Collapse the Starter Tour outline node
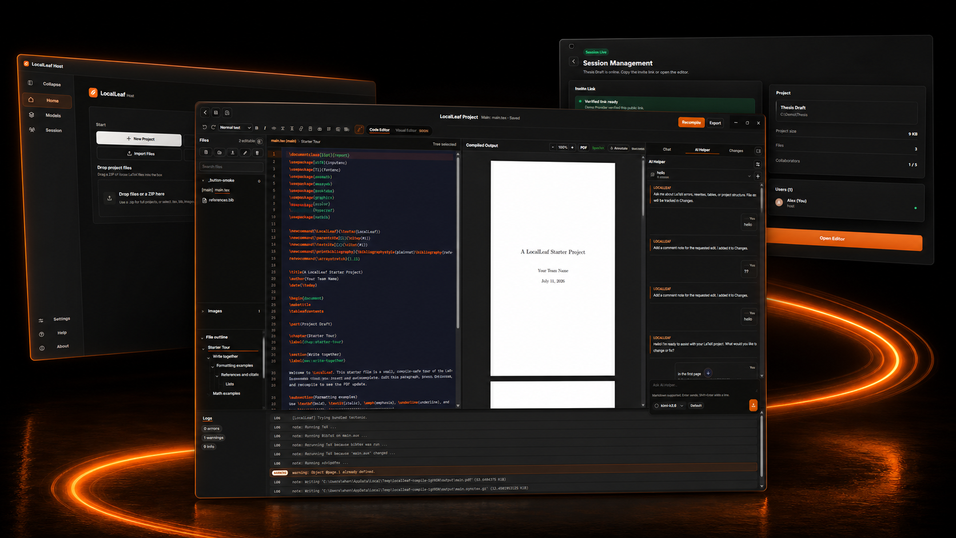Image resolution: width=956 pixels, height=538 pixels. 204,348
